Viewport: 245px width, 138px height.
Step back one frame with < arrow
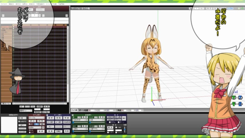point(30,16)
